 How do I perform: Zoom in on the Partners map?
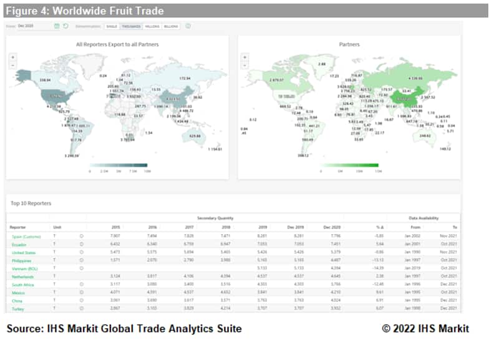pyautogui.click(x=245, y=57)
